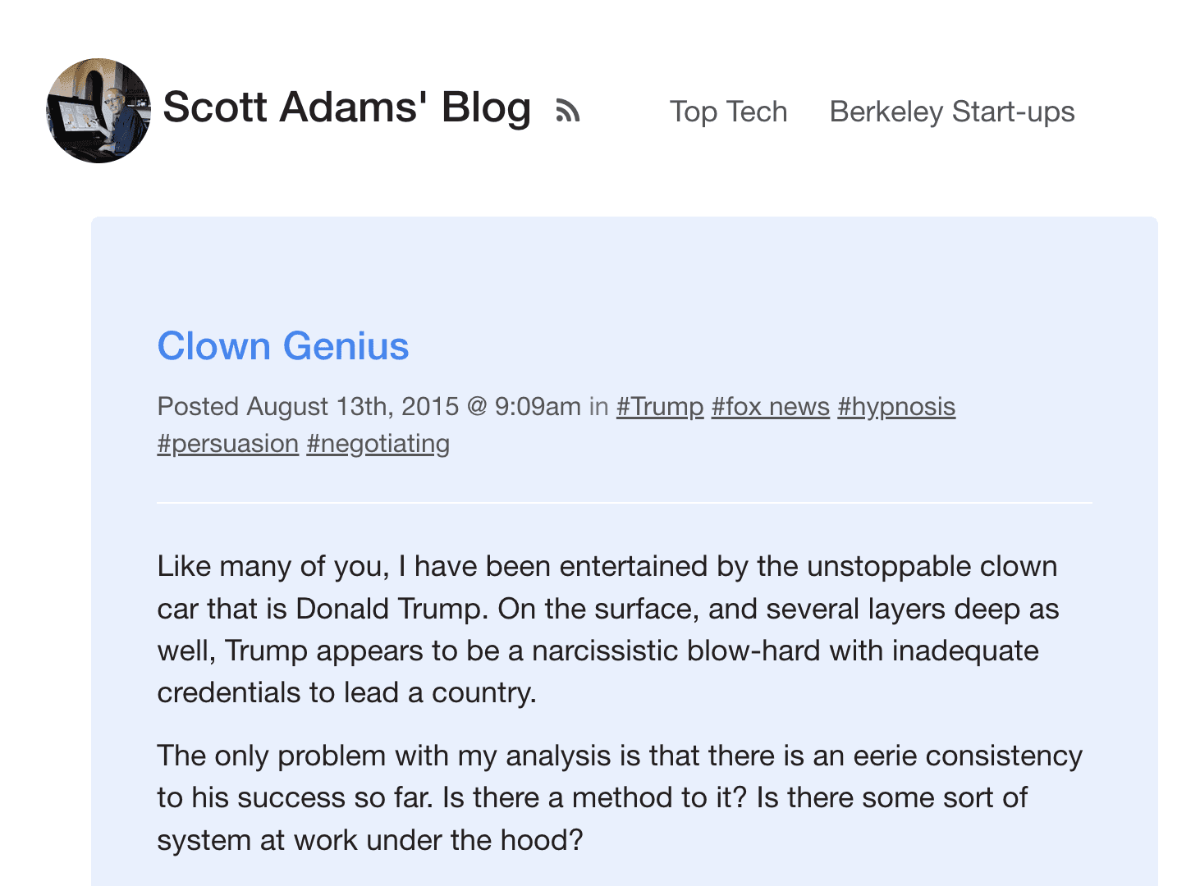
Task: Open the RSS feed icon
Action: pyautogui.click(x=568, y=111)
